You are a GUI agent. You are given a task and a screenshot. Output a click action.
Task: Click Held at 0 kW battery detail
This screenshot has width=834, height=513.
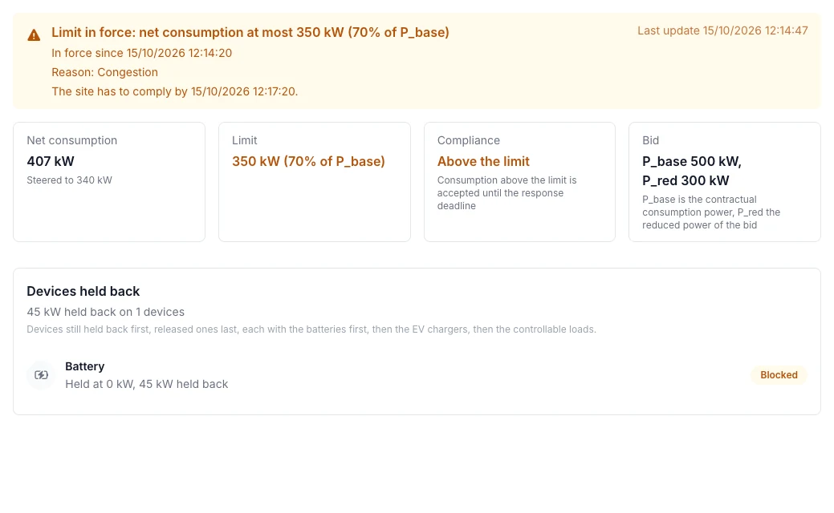pyautogui.click(x=146, y=384)
